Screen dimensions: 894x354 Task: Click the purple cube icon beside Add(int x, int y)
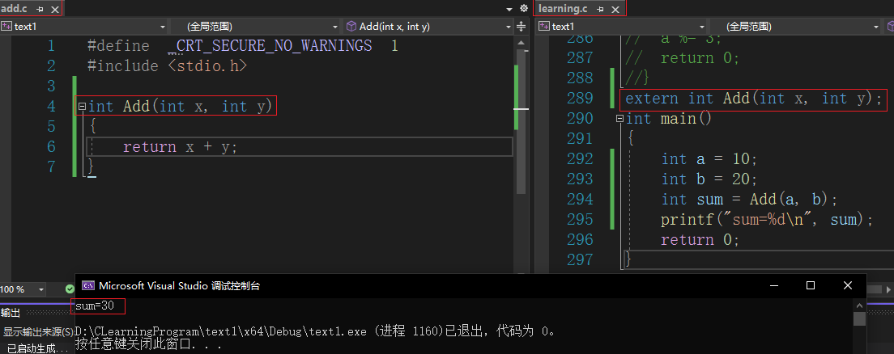pos(351,26)
